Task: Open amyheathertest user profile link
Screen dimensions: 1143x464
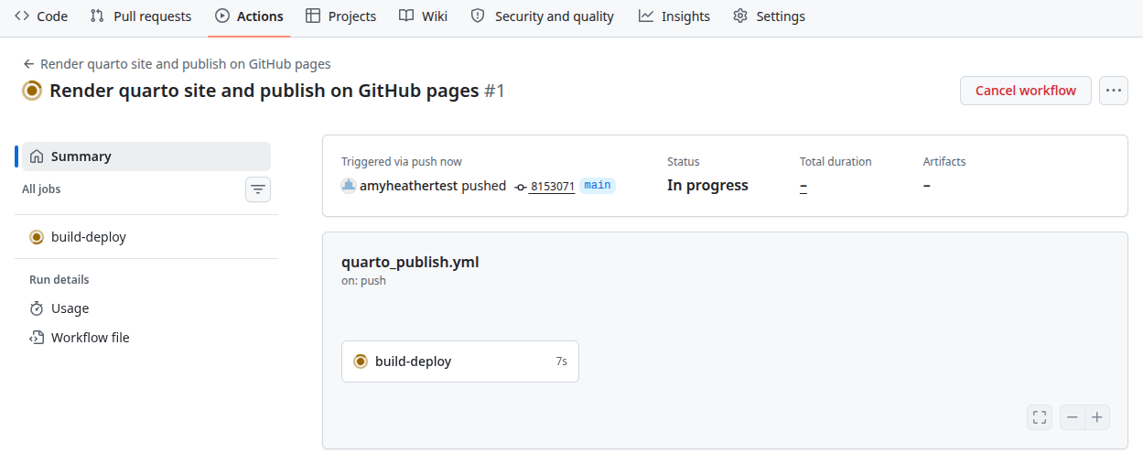Action: pos(408,186)
